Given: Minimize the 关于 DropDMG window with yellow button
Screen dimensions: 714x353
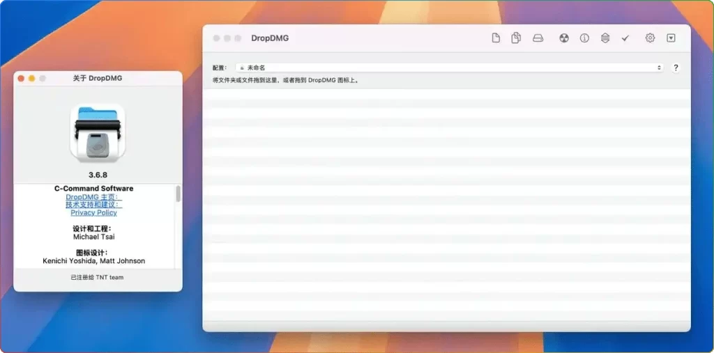Looking at the screenshot, I should pyautogui.click(x=31, y=78).
